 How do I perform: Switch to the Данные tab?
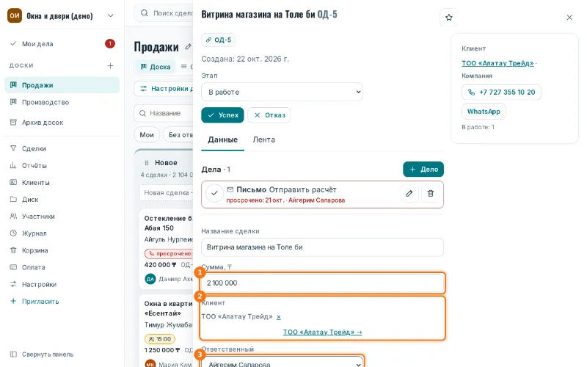click(223, 139)
